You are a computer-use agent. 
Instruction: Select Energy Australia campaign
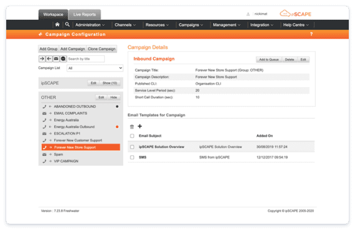tap(67, 120)
